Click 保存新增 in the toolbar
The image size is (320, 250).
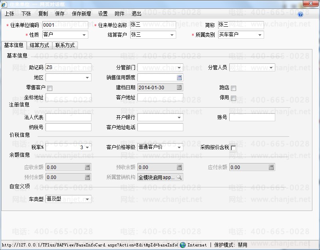tap(81, 14)
